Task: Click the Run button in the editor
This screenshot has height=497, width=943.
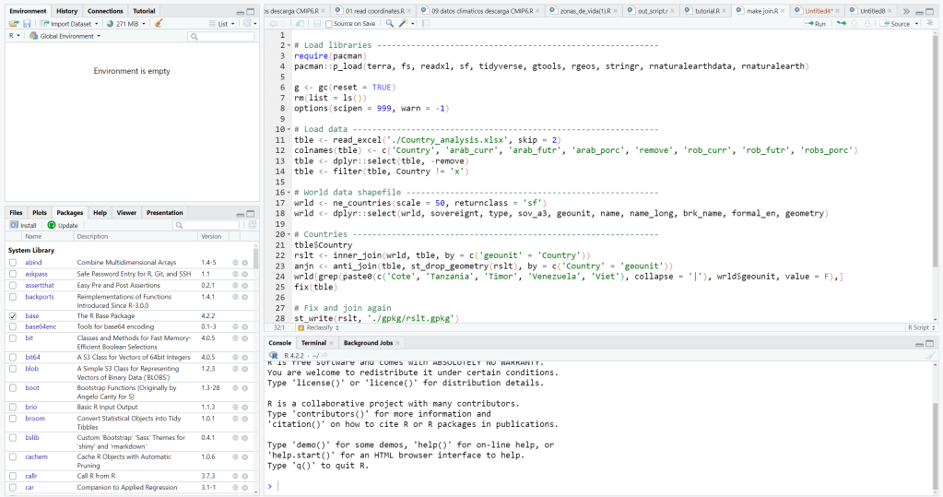Action: coord(815,23)
